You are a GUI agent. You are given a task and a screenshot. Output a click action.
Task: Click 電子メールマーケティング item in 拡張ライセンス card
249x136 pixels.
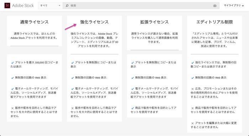[154, 93]
